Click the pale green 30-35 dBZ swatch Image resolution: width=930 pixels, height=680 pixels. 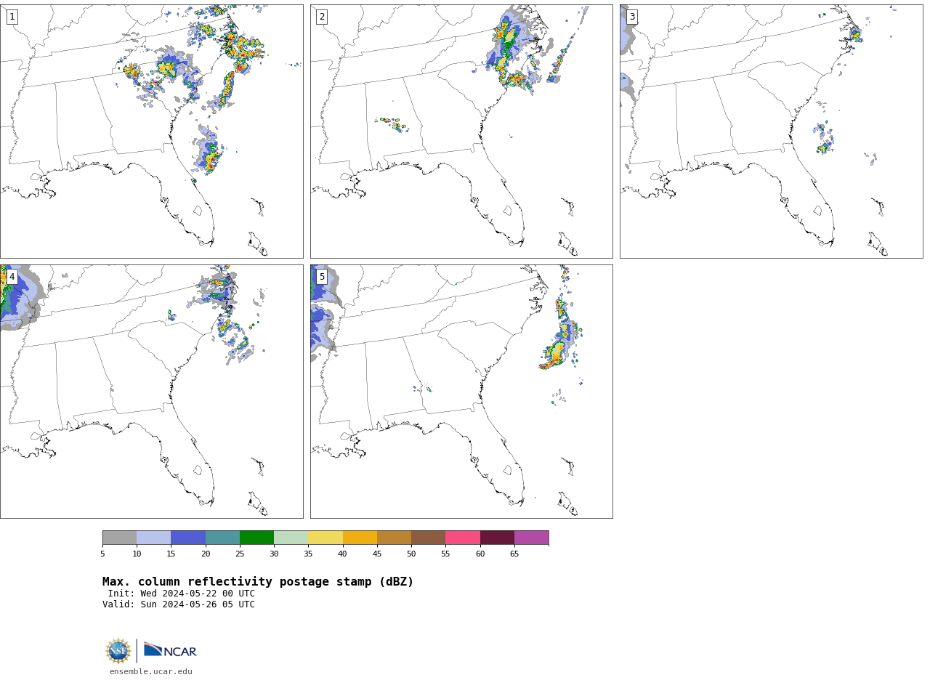291,538
